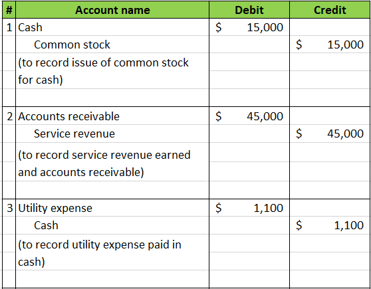The height and width of the screenshot is (289, 371).
Task: Click the 'Account name' header cell
Action: pyautogui.click(x=112, y=10)
